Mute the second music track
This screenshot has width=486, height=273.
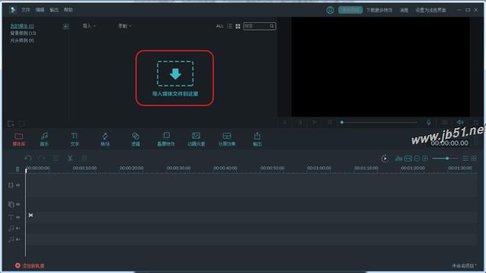tap(18, 239)
